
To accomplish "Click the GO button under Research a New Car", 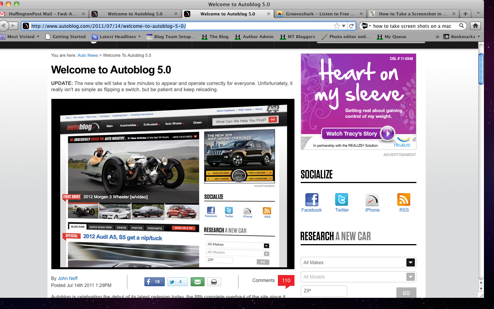I will tap(406, 293).
